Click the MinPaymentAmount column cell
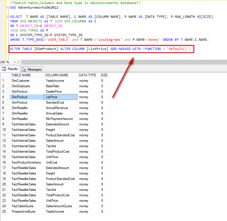 click(61, 119)
